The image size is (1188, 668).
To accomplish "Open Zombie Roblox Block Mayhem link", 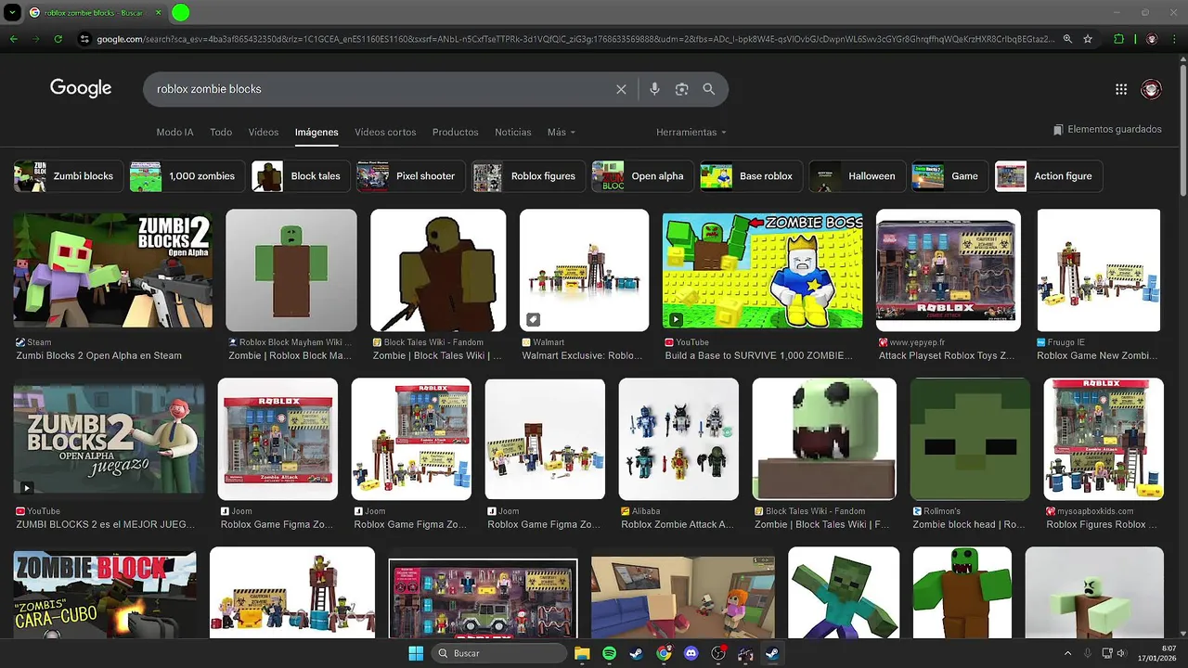I will coord(290,355).
